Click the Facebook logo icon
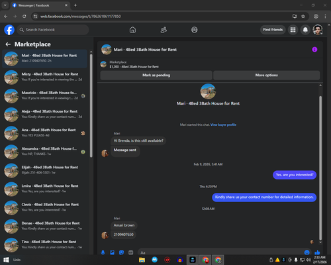Image resolution: width=331 pixels, height=265 pixels. click(9, 30)
